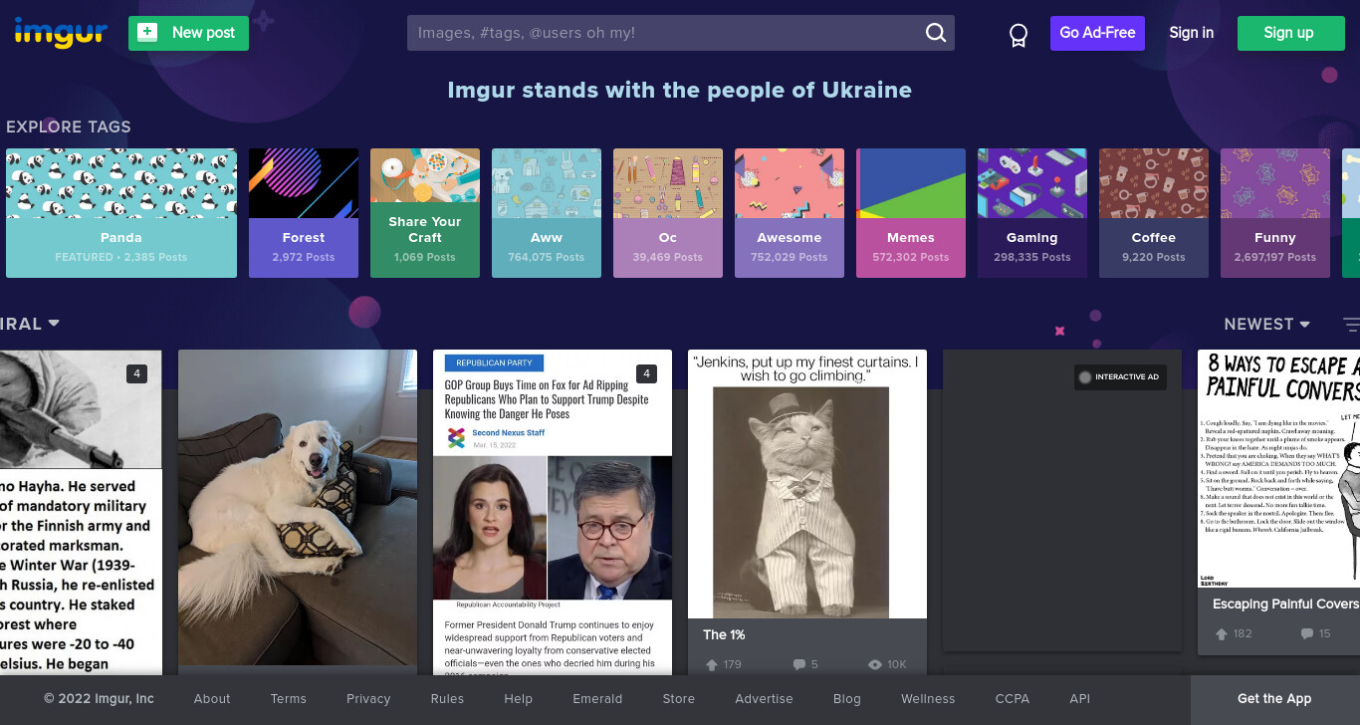Image resolution: width=1360 pixels, height=725 pixels.
Task: Open comments on "The 1%" post
Action: [798, 664]
